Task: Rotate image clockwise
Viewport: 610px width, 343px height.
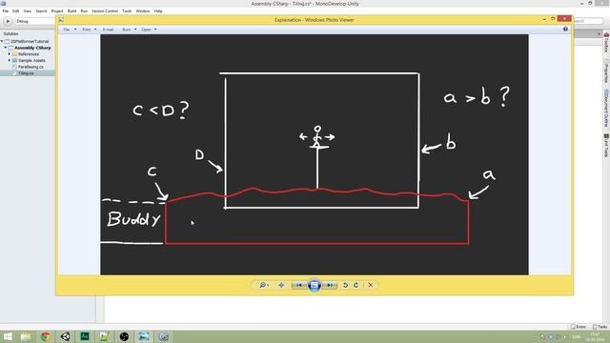Action: [356, 285]
